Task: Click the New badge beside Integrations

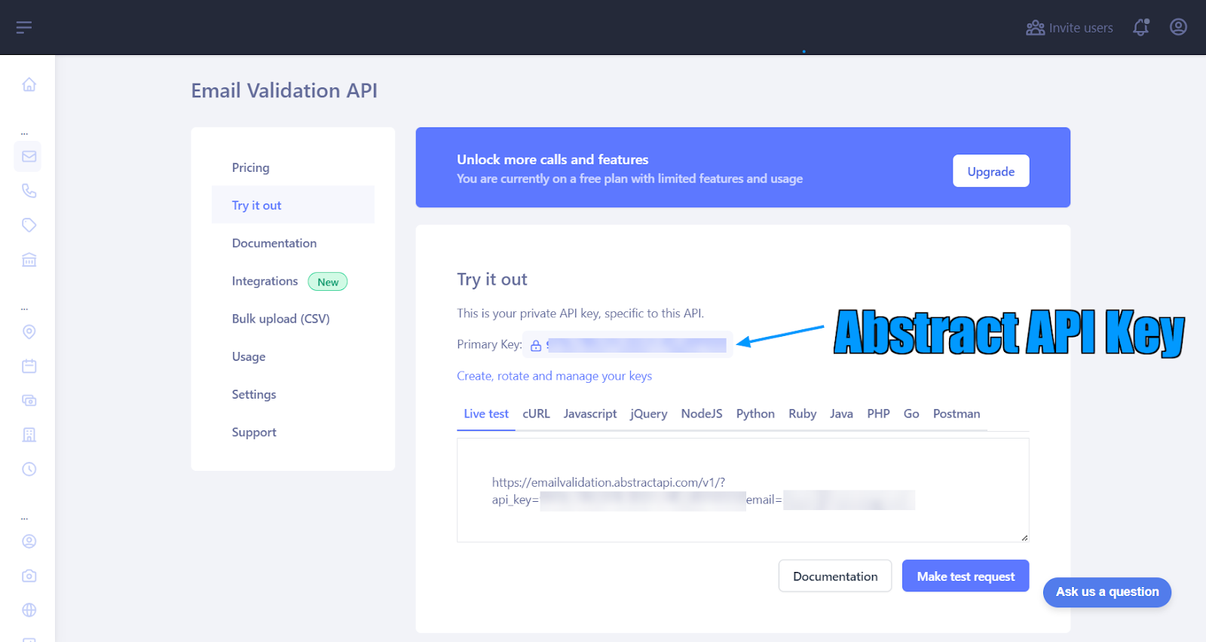Action: [x=328, y=282]
